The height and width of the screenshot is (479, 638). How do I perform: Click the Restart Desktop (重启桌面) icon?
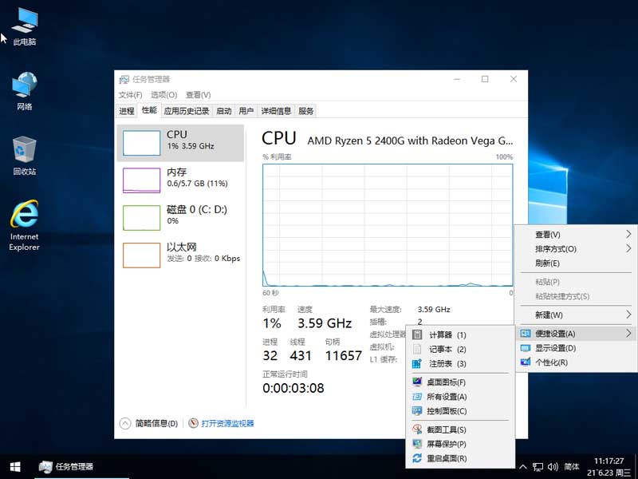(417, 458)
